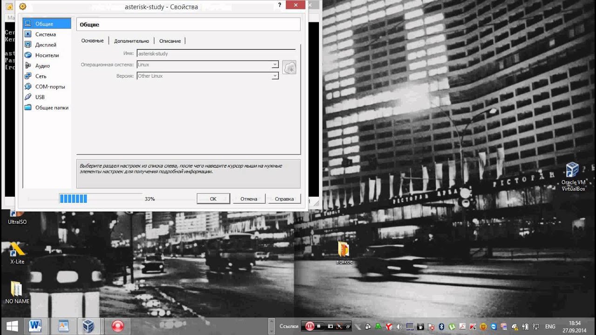
Task: Click the network connection tray icon
Action: (535, 327)
